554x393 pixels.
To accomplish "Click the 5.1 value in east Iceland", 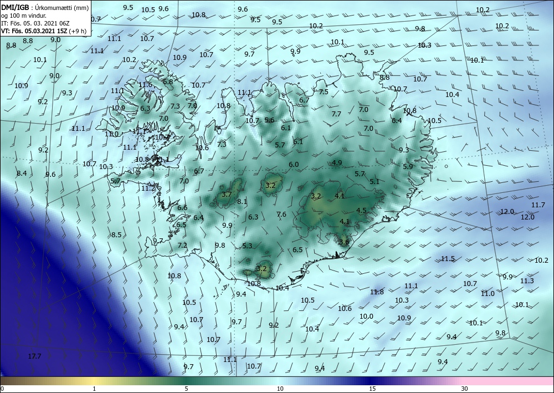I will (375, 182).
